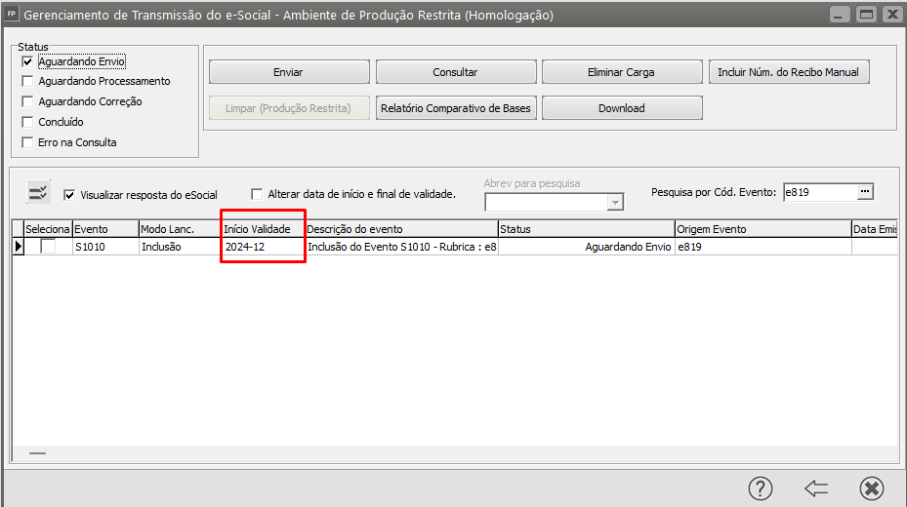Expand the Abrev para pesquisa dropdown
This screenshot has width=907, height=507.
click(x=615, y=202)
